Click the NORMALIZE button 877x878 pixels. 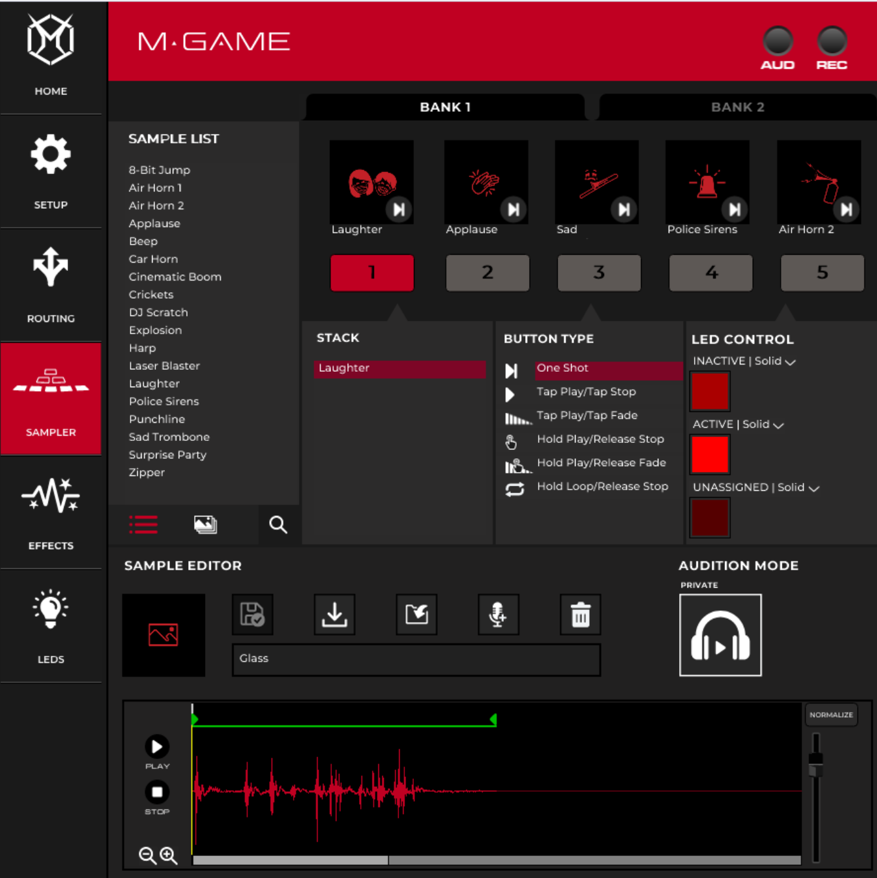tap(831, 715)
